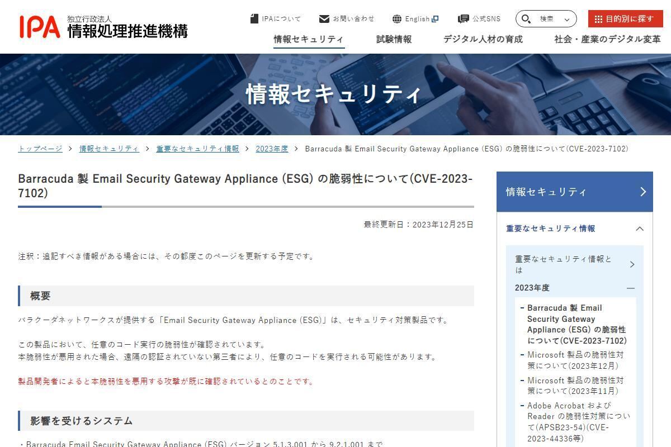
Task: Open the 検索 dropdown chevron
Action: coord(568,20)
